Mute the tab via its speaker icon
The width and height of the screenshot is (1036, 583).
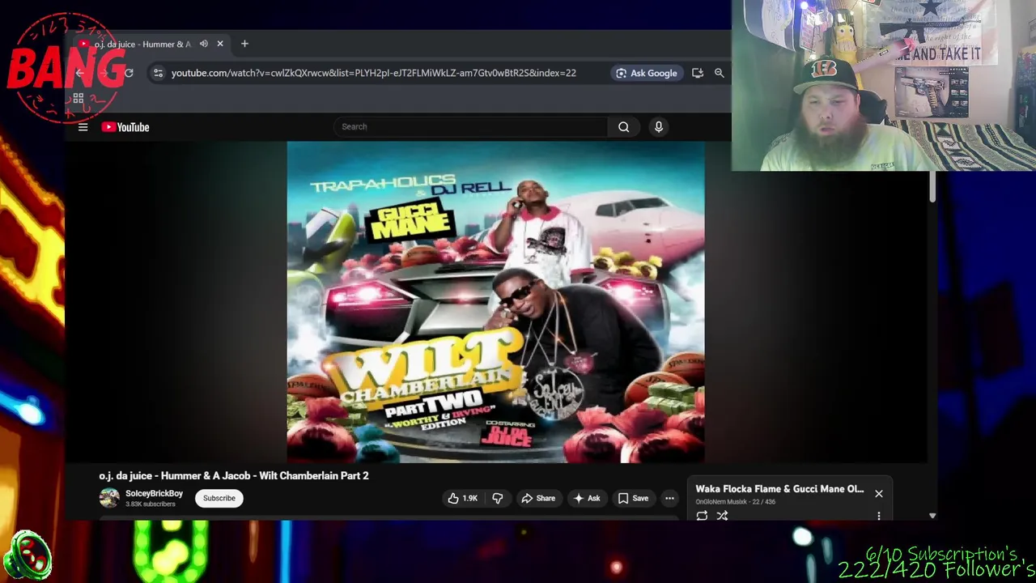click(x=204, y=44)
